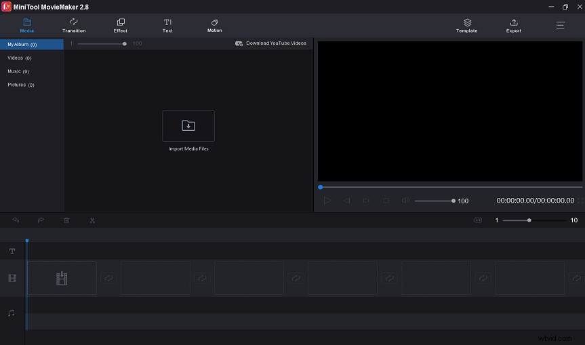The image size is (585, 345).
Task: Step to next frame
Action: coord(366,201)
